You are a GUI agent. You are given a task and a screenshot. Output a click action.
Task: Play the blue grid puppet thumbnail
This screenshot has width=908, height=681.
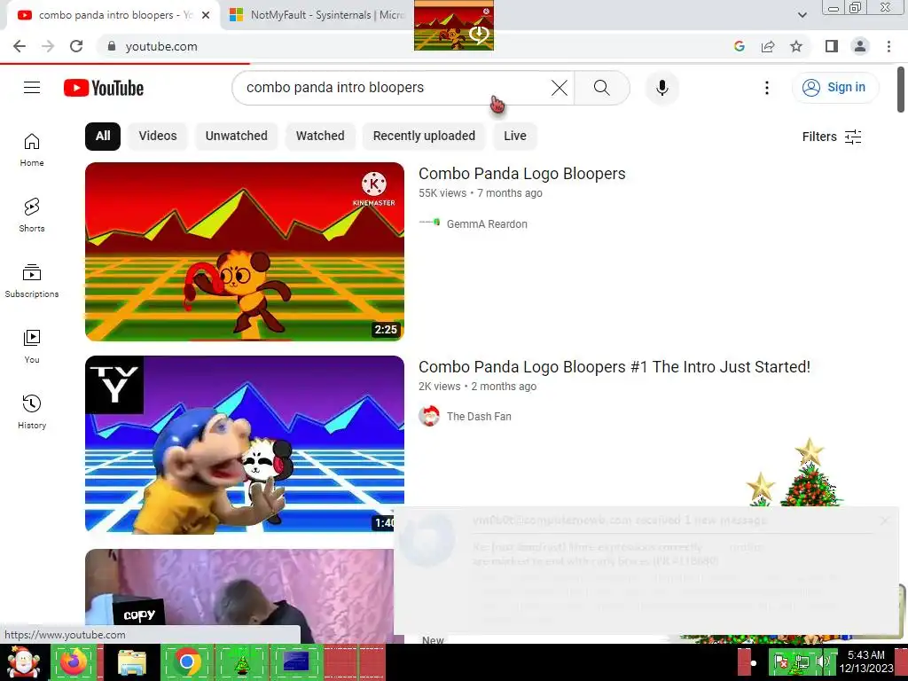(245, 445)
